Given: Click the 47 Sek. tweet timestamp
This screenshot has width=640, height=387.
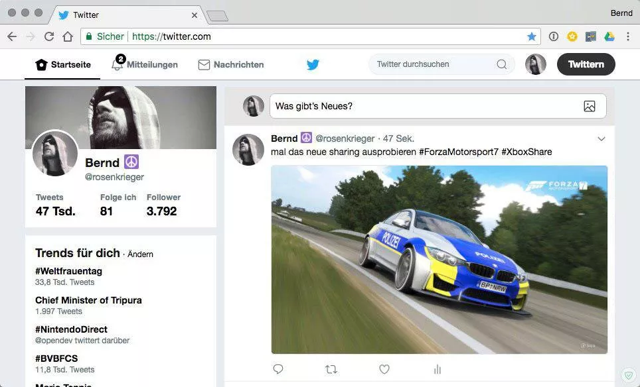Looking at the screenshot, I should click(x=398, y=138).
